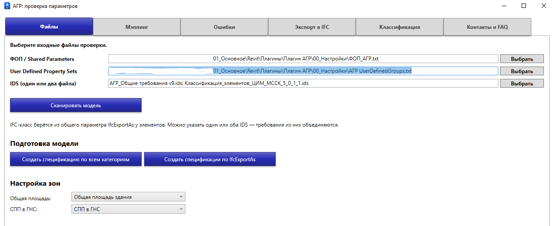
Task: Click Создать спецификацию по всем категориям
Action: [x=76, y=159]
